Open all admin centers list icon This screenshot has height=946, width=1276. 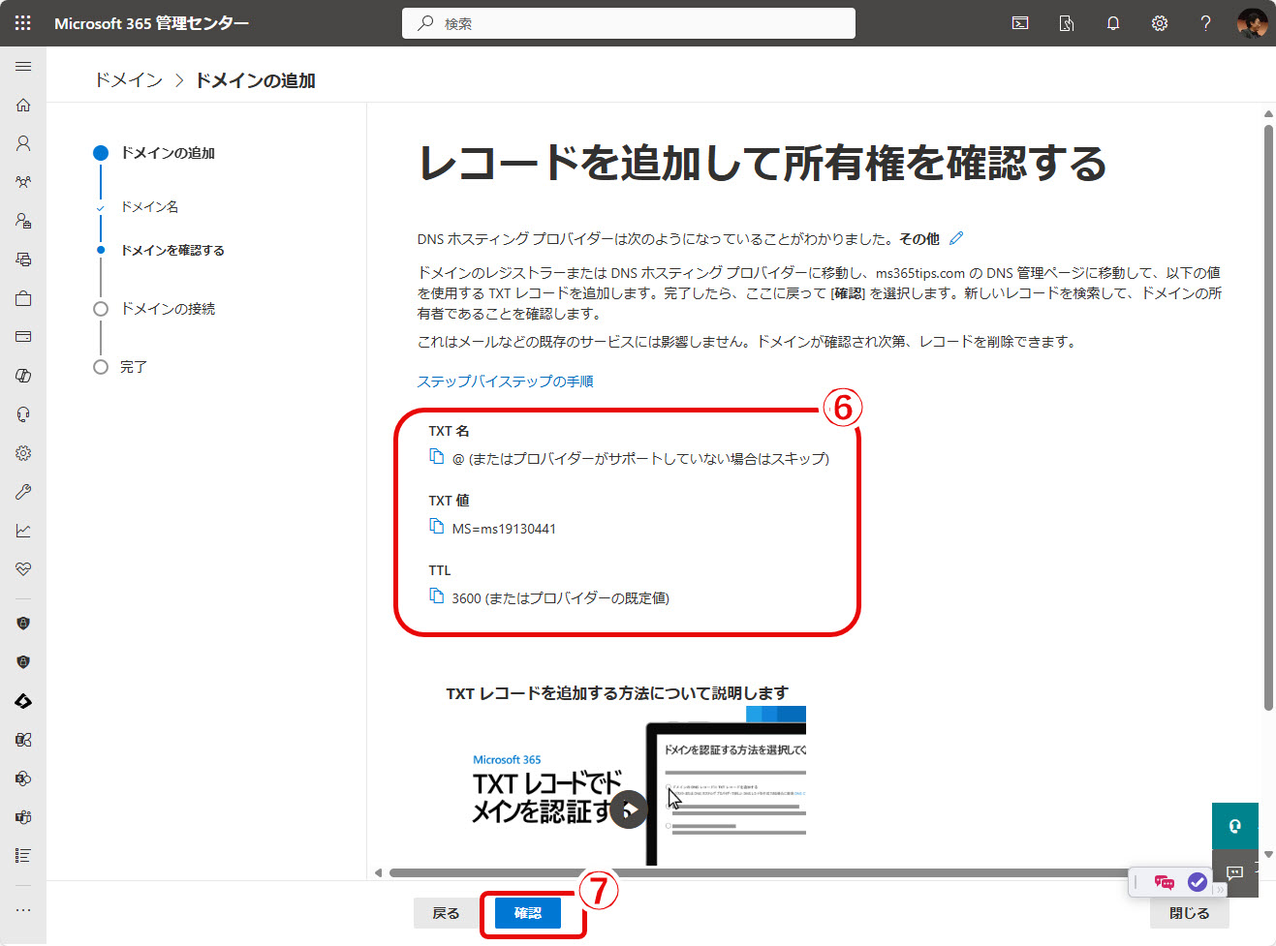(x=23, y=856)
